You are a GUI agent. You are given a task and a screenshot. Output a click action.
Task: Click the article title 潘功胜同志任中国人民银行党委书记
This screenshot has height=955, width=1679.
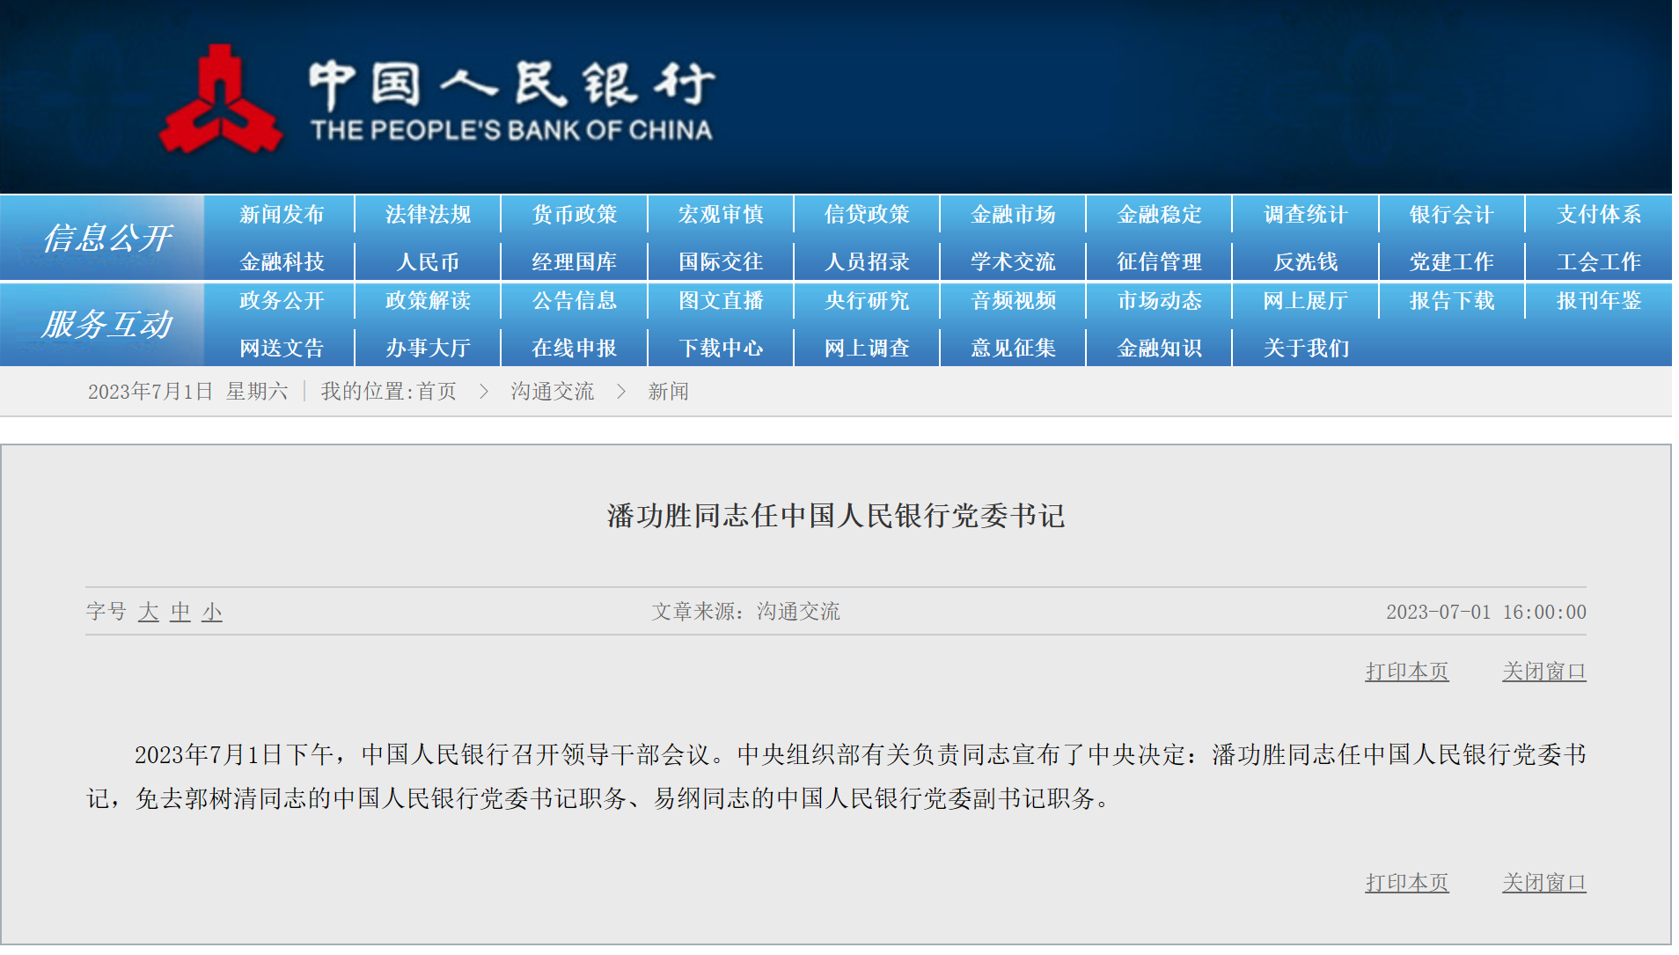836,516
